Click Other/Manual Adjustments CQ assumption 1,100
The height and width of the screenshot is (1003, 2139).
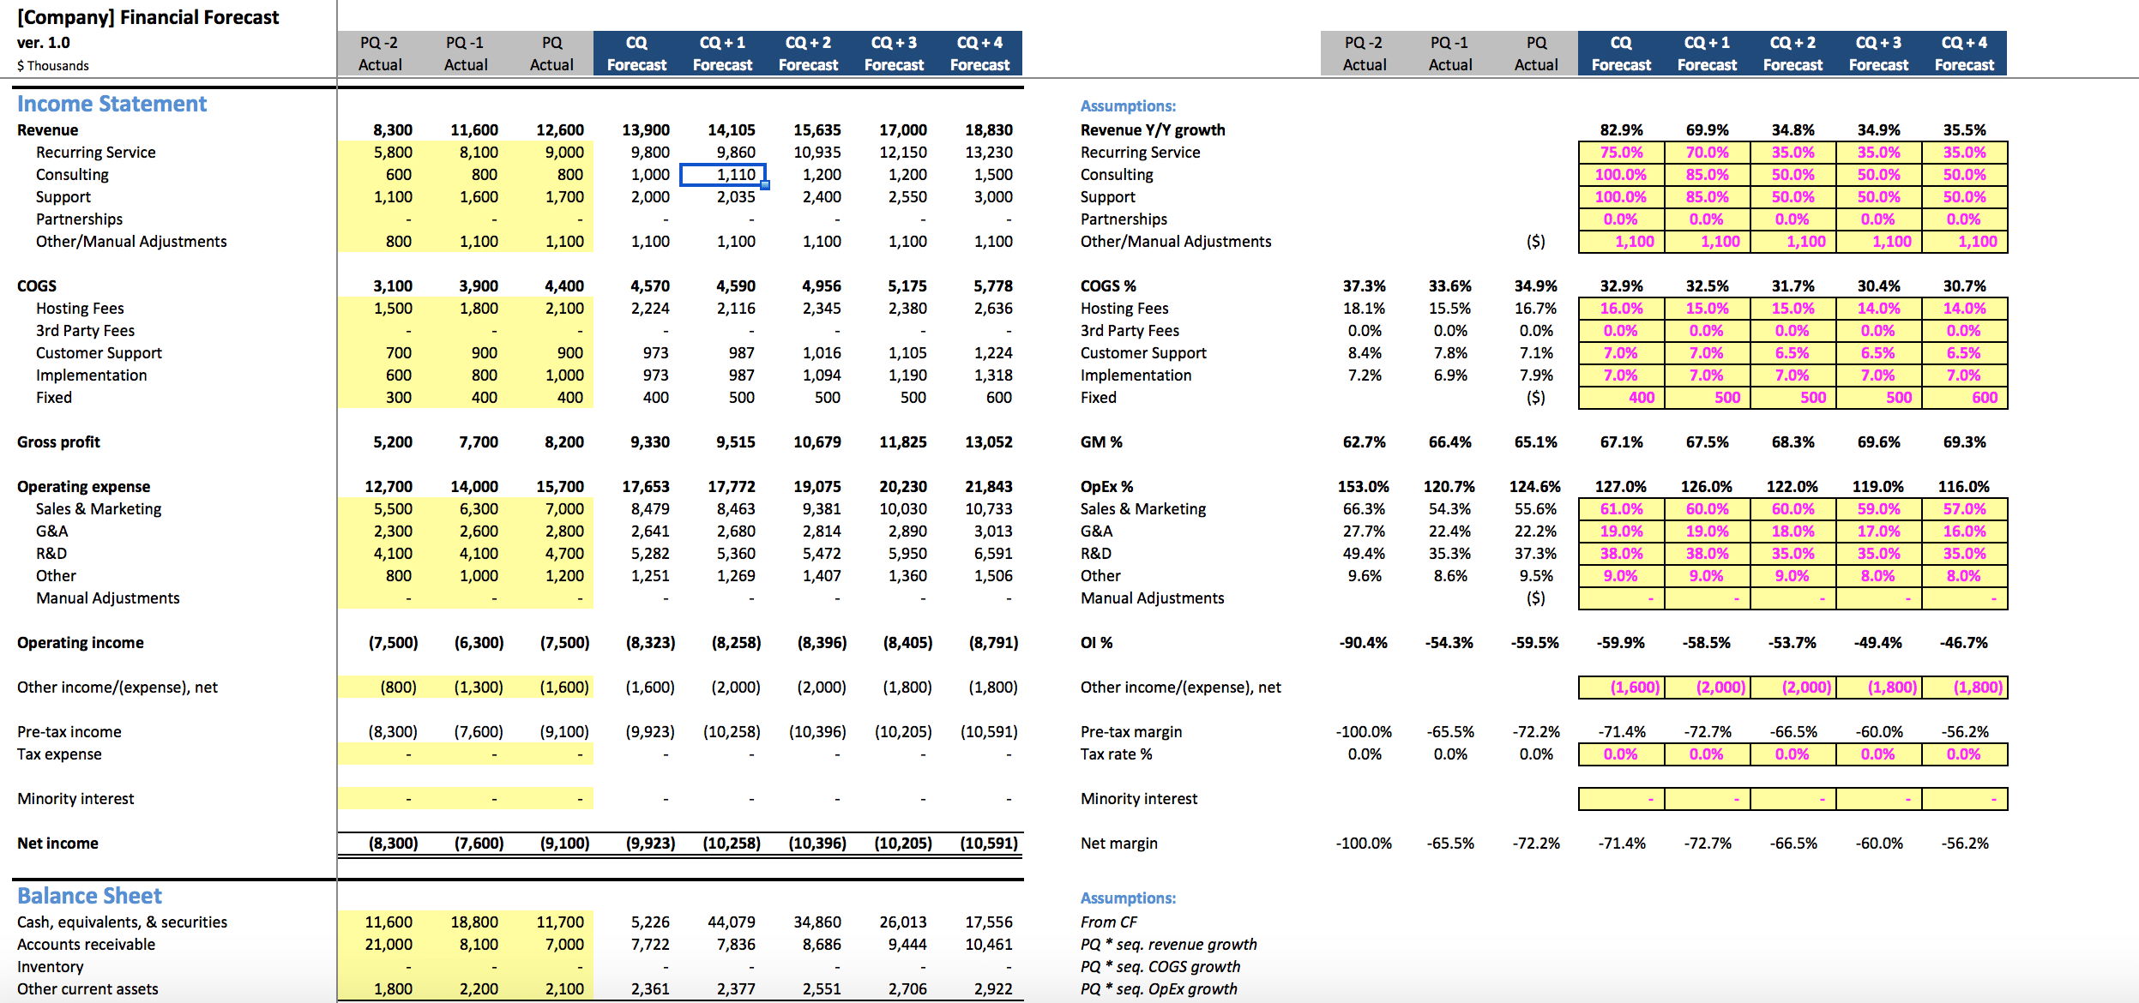(x=1621, y=242)
